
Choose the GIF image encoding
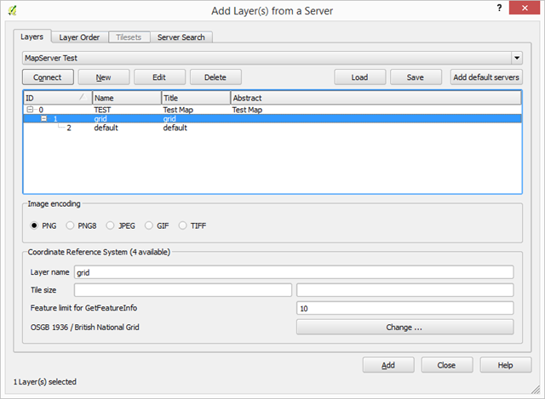click(x=149, y=225)
